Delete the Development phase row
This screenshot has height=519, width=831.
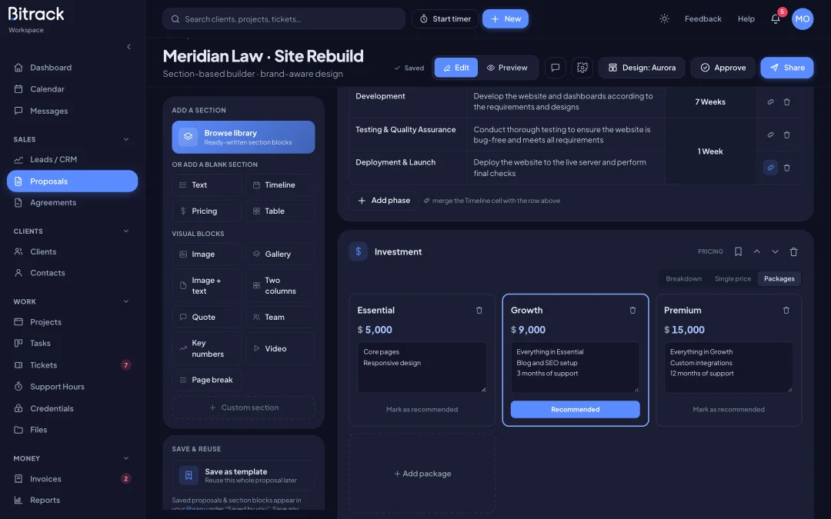pyautogui.click(x=786, y=101)
